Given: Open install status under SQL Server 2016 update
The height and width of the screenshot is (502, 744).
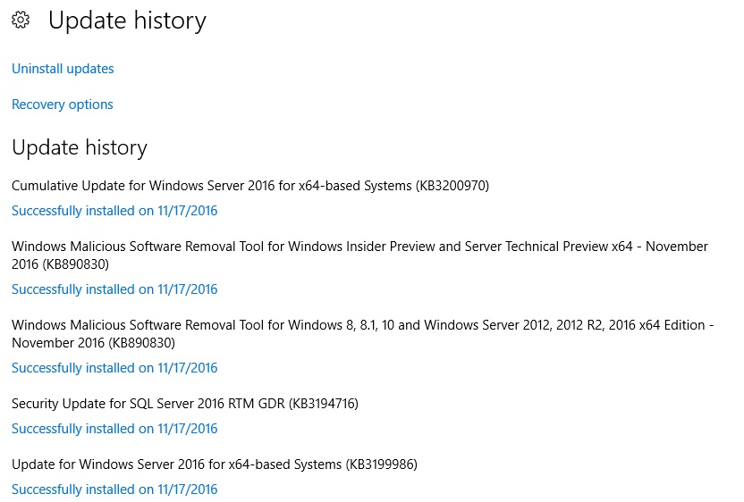Looking at the screenshot, I should pos(114,429).
